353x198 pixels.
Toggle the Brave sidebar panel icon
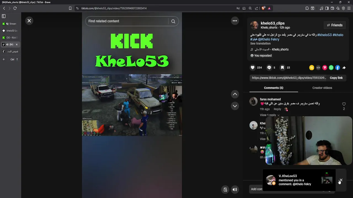click(x=327, y=8)
